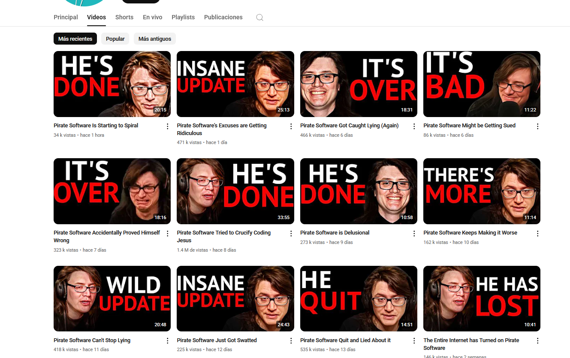
Task: Click the '466 k vistas' view count
Action: click(x=313, y=135)
